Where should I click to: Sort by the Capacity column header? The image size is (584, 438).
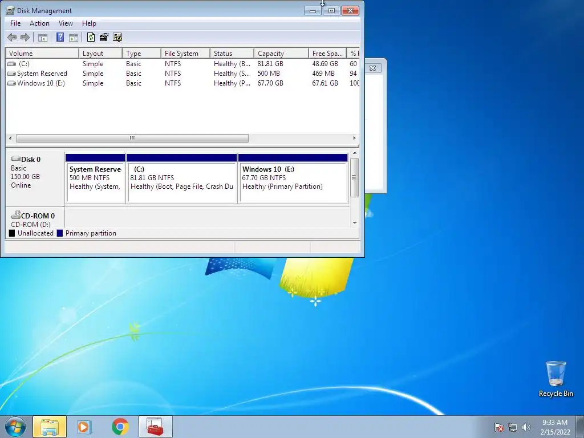pos(281,53)
